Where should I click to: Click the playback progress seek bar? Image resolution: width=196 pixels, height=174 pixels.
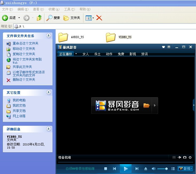coord(126,162)
